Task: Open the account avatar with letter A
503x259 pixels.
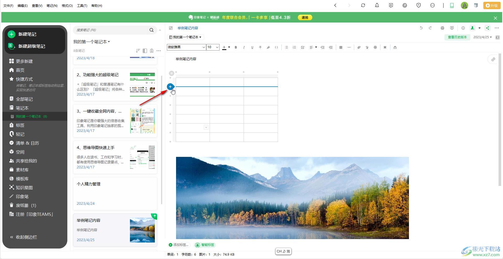Action: (464, 5)
